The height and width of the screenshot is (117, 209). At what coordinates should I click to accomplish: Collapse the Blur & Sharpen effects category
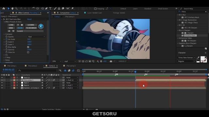pyautogui.click(x=178, y=30)
